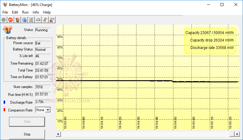
Task: Click the 90% axis label on graph
Action: [60, 37]
